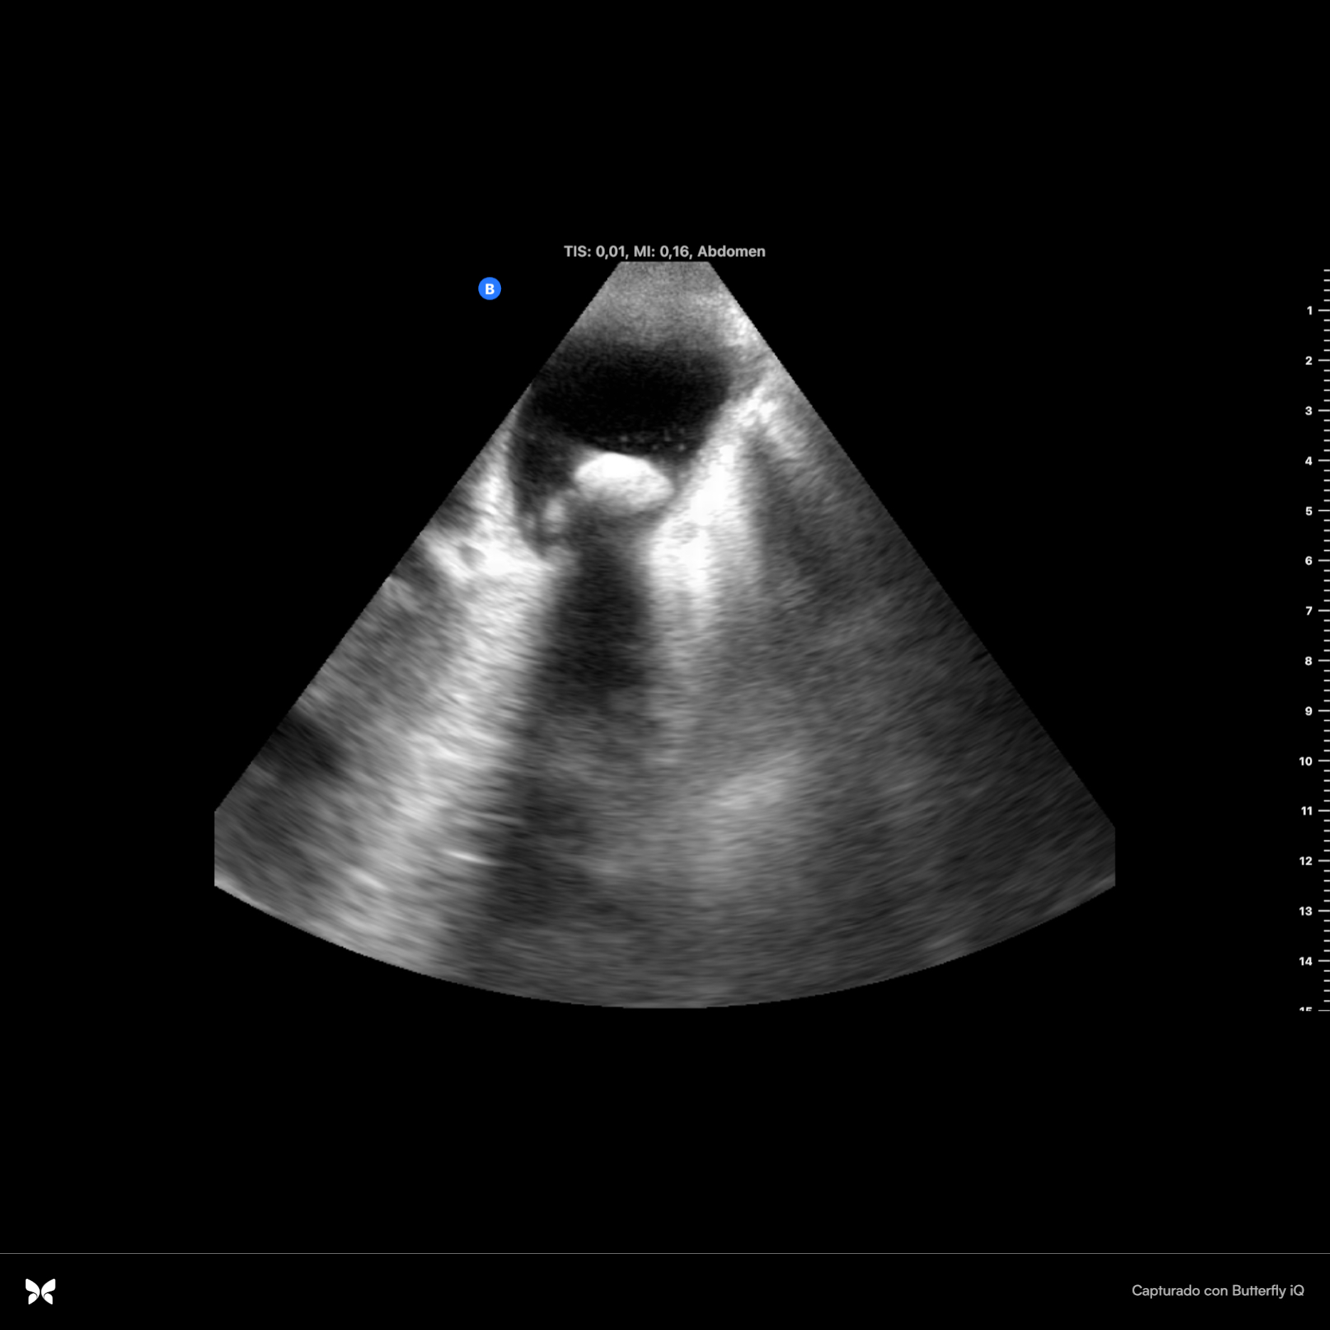1330x1330 pixels.
Task: Select the 13 cm depth tick
Action: pos(1307,911)
